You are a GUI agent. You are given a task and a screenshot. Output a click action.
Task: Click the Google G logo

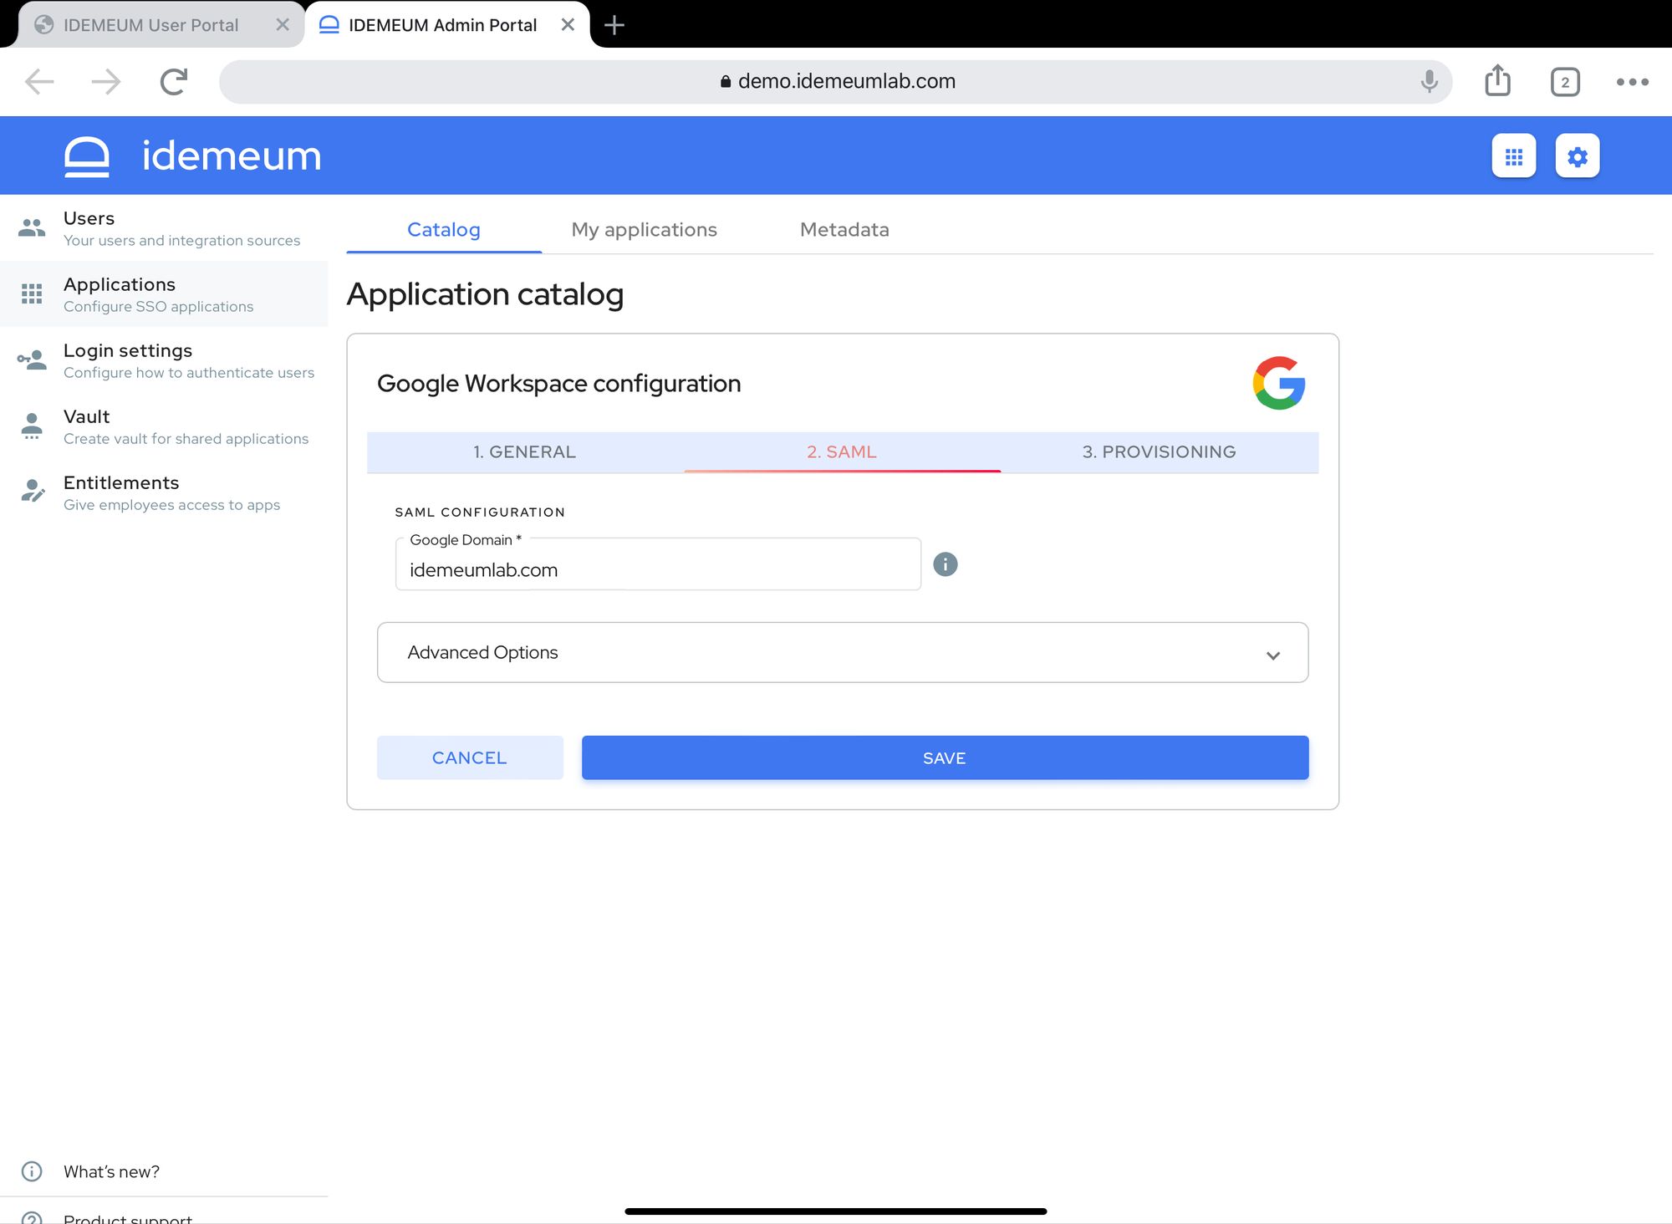click(1279, 383)
